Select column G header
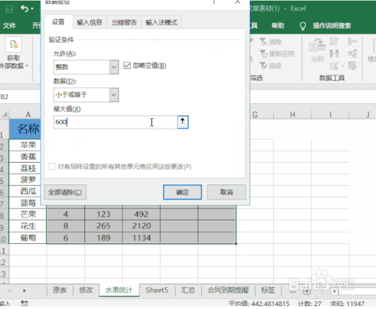376x309 pixels. click(x=255, y=114)
